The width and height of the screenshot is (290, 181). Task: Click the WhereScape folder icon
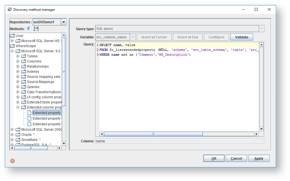(12, 46)
